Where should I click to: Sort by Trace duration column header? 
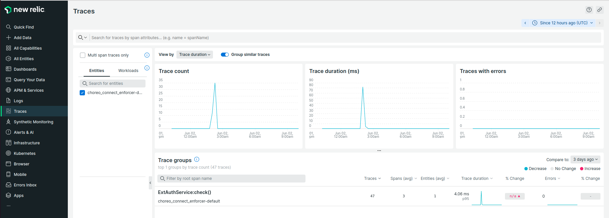[x=477, y=179]
